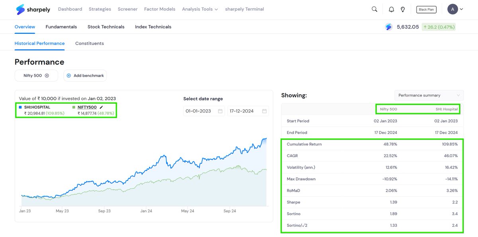Click SHI Hospital cumulative return 109.85%
478x237 pixels.
click(x=450, y=144)
